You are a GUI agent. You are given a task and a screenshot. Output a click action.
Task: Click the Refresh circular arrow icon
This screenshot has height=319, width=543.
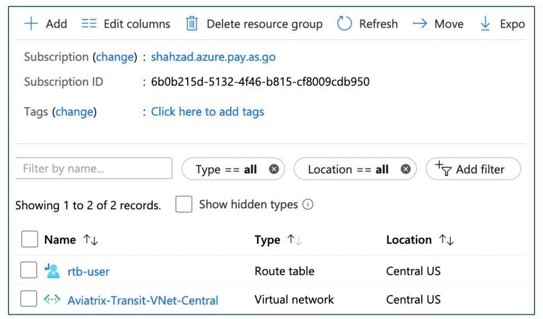(x=344, y=23)
